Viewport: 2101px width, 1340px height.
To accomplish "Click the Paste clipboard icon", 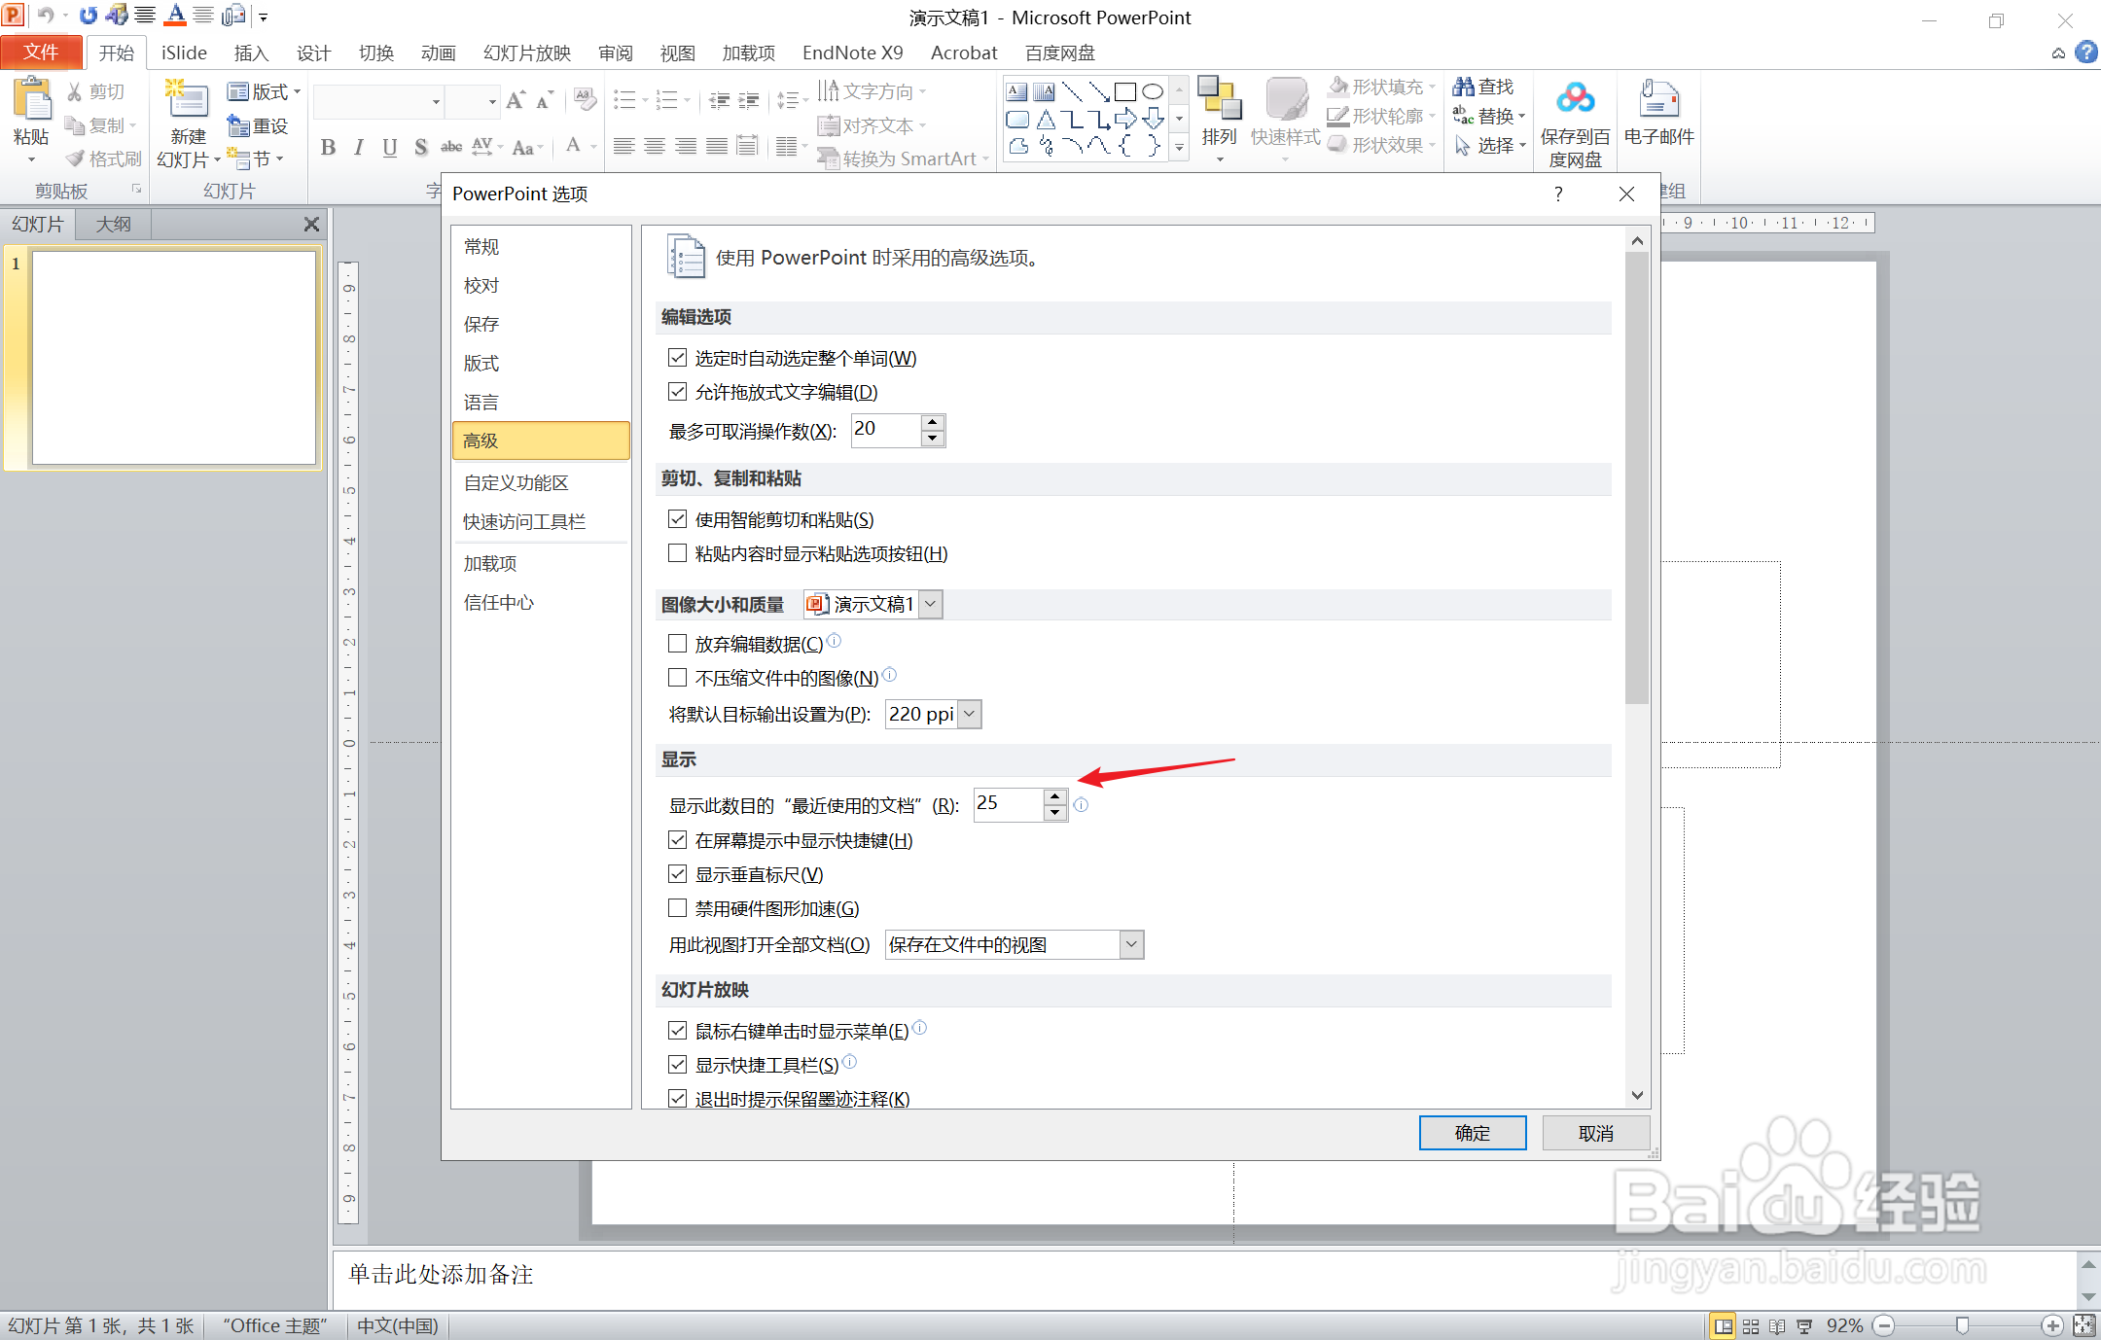I will coord(31,101).
